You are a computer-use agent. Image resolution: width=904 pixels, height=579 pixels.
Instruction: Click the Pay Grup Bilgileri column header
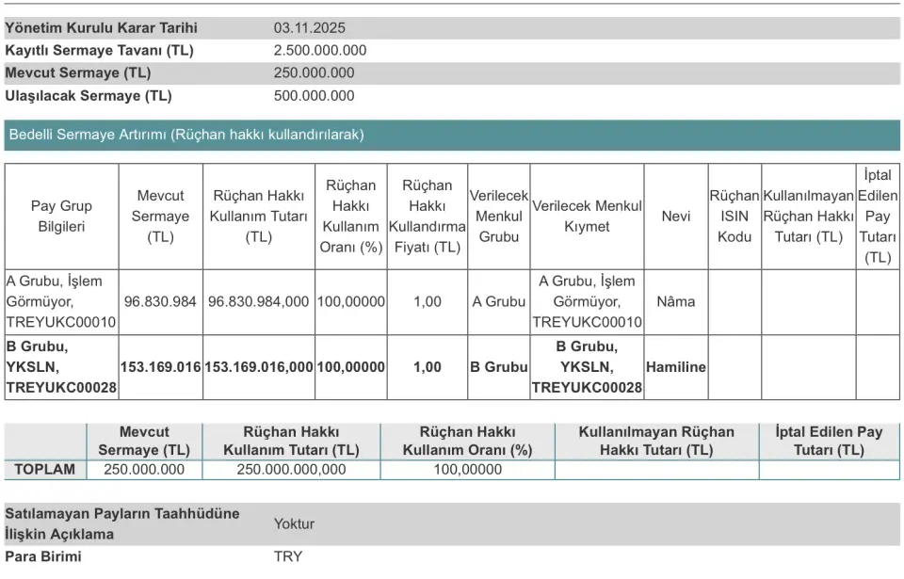click(x=61, y=217)
